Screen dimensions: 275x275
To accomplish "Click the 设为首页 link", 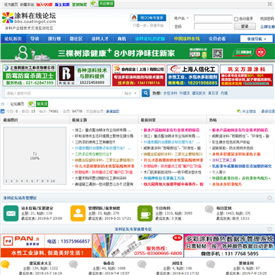I will (x=11, y=5).
